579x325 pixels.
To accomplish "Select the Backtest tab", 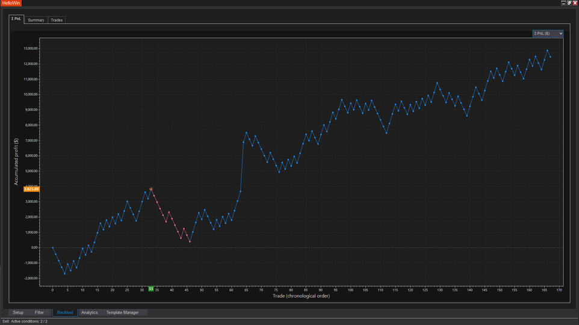I will pos(65,312).
